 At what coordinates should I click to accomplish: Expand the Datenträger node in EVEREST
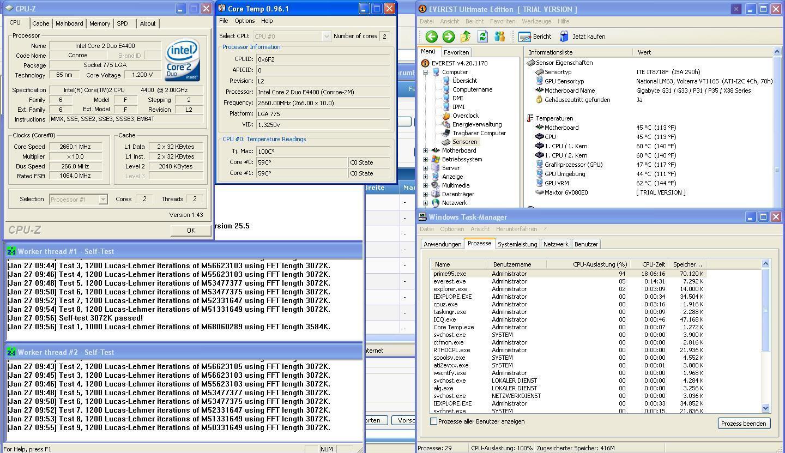click(x=426, y=194)
